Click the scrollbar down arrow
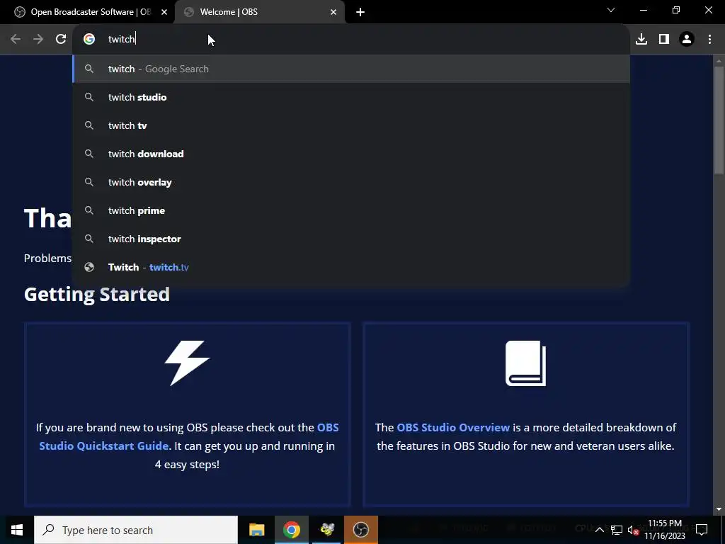Image resolution: width=725 pixels, height=544 pixels. coord(719,509)
